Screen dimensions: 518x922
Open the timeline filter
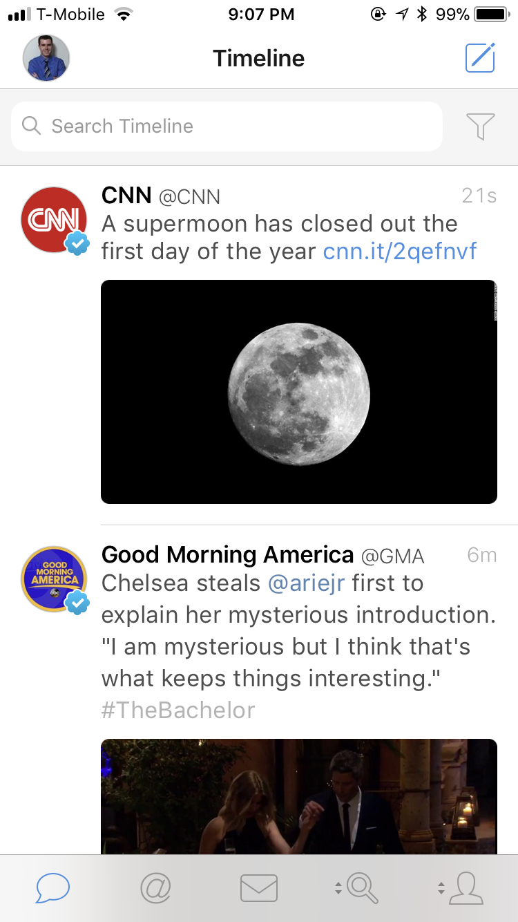(x=480, y=126)
